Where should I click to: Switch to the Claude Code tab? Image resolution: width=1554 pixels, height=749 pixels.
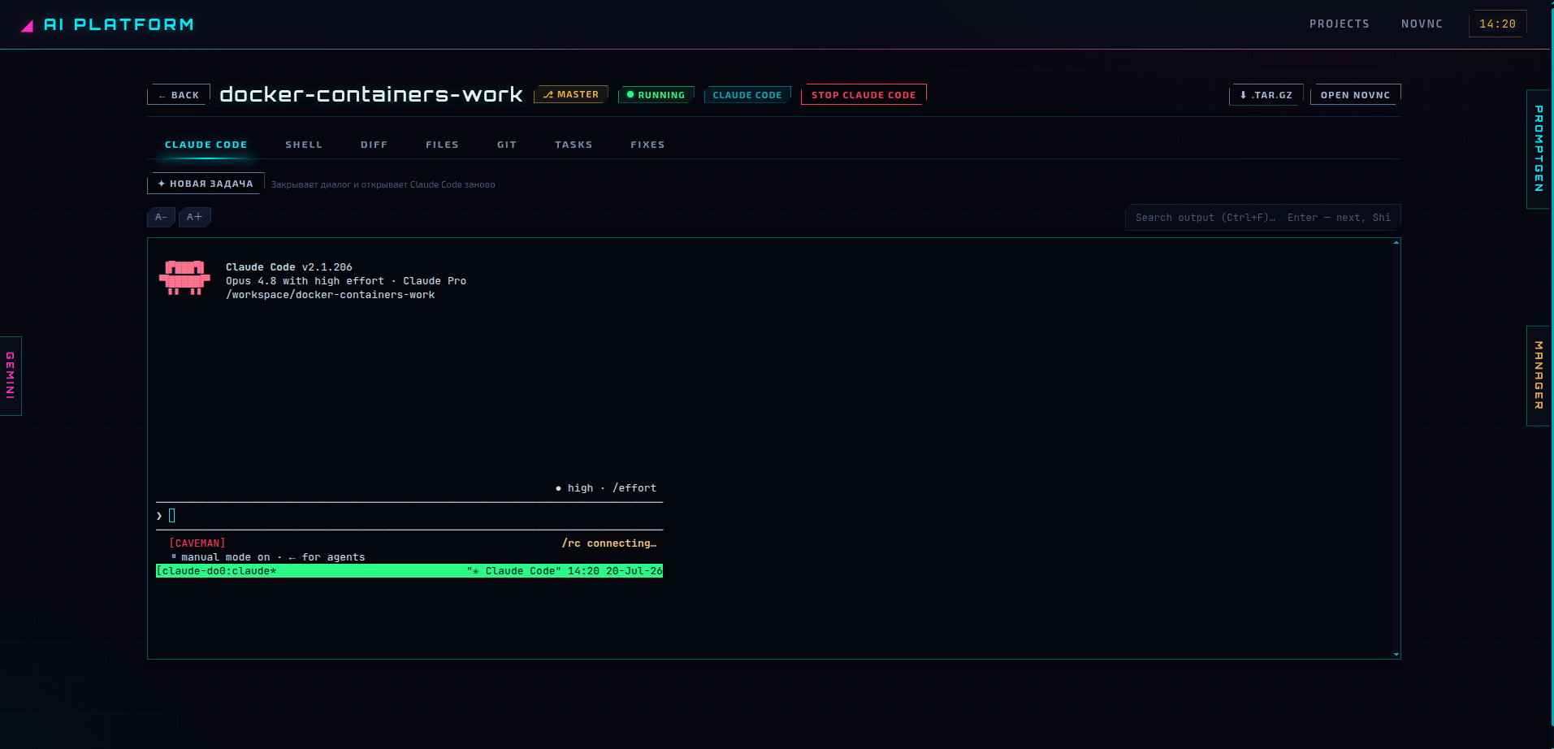tap(206, 145)
